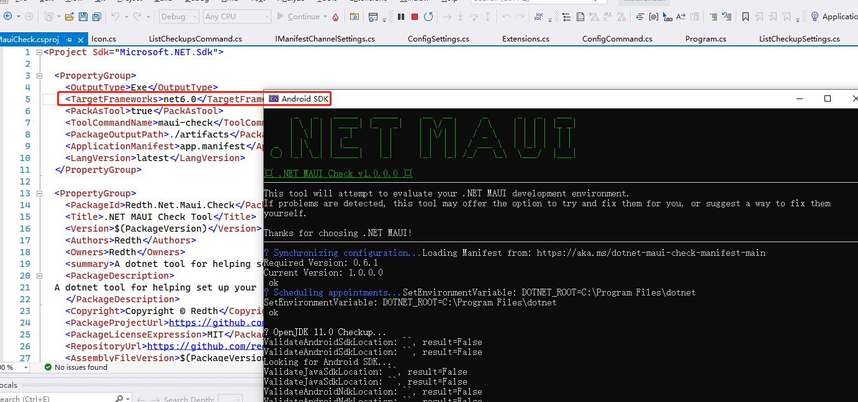Click the green No issues found checkmark

[48, 367]
